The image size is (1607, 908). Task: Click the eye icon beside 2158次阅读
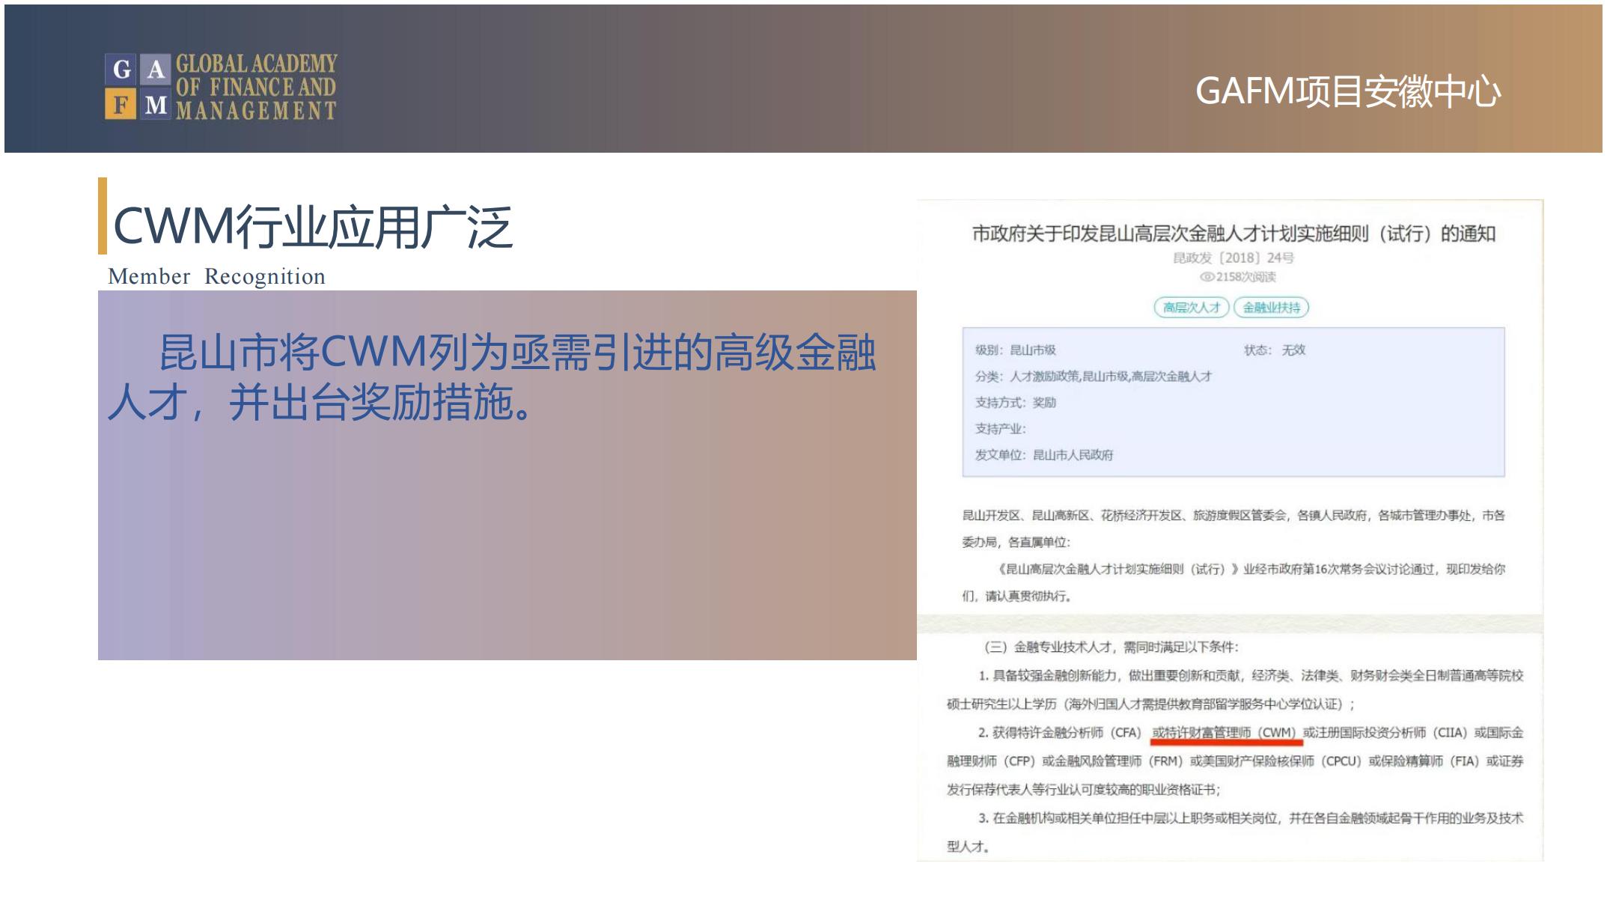click(1206, 277)
